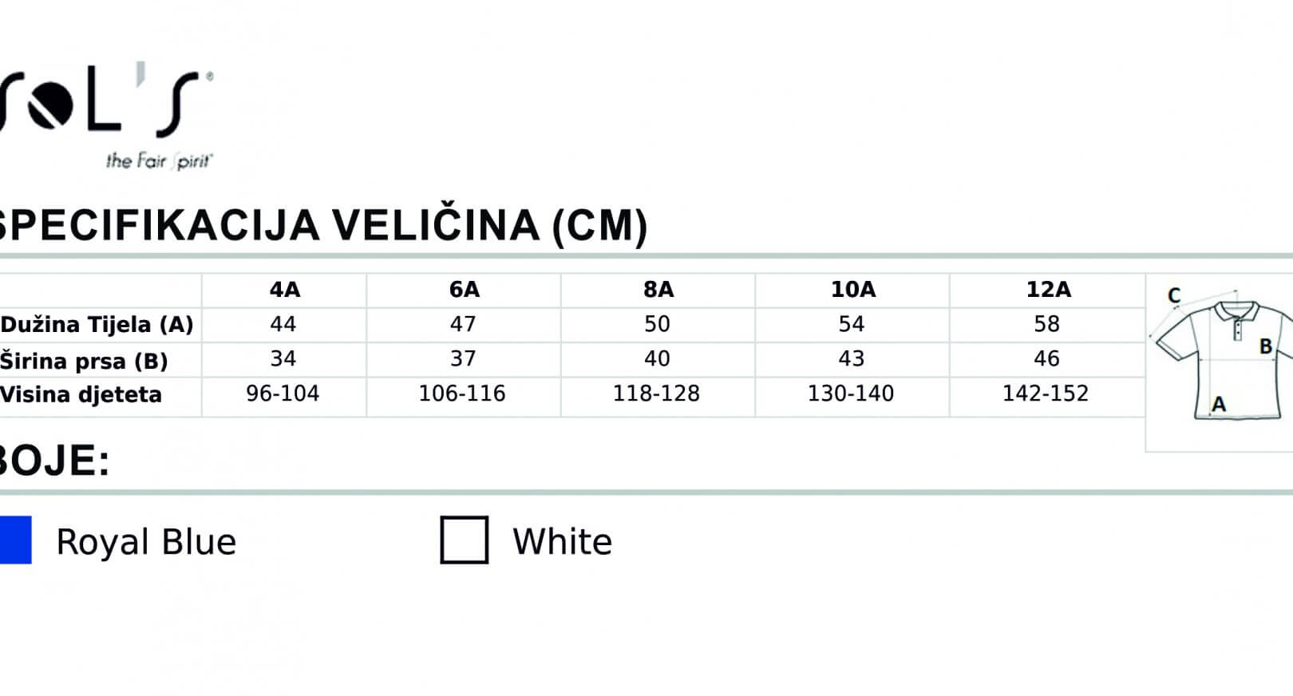Click the letter C on shirt diagram
Screen dimensions: 1293x696
pos(1174,295)
